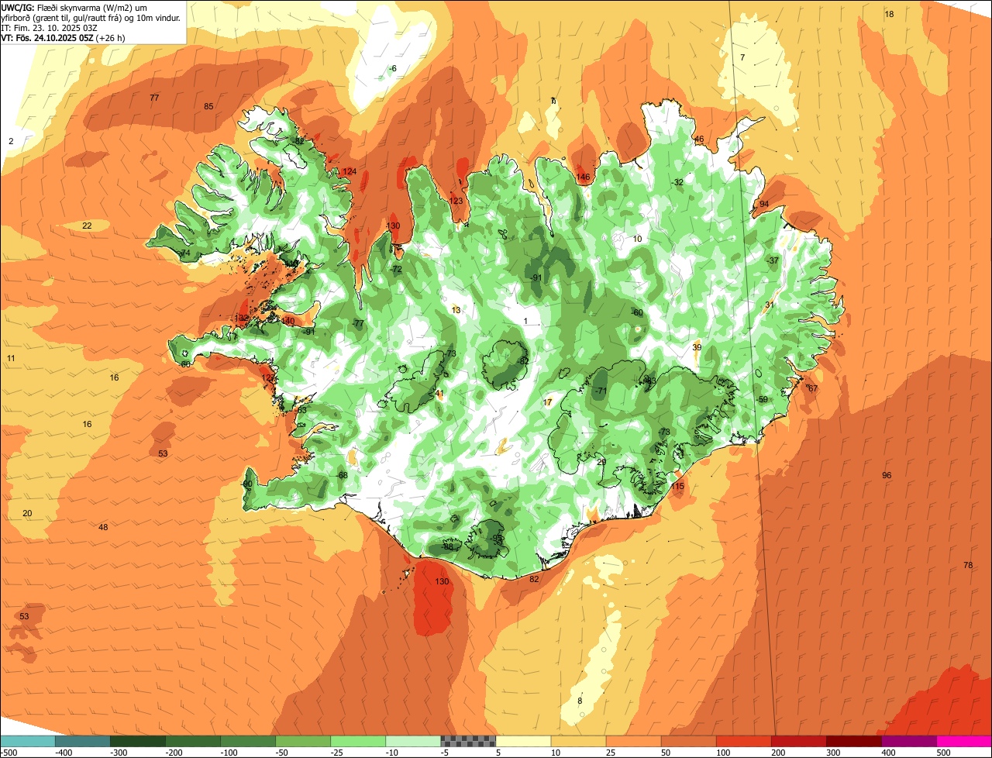Click the '-6' value in white area north

pyautogui.click(x=393, y=69)
